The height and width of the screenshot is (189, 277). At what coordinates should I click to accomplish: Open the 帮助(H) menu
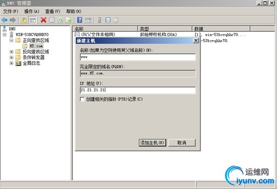tap(74, 12)
